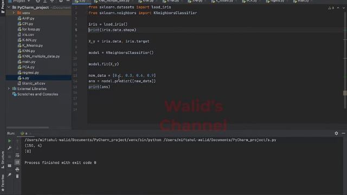This screenshot has width=347, height=195.
Task: Open the Favorites tool window strip
Action: click(x=3, y=183)
